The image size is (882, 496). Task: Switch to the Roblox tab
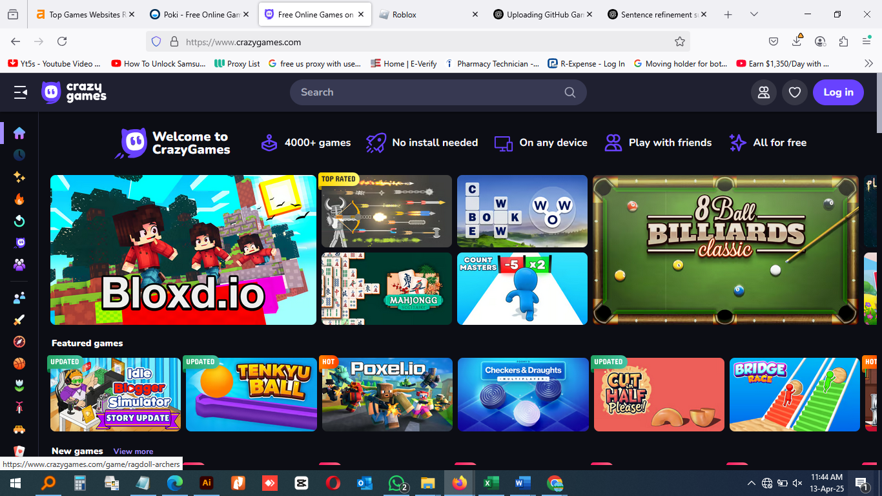click(428, 14)
